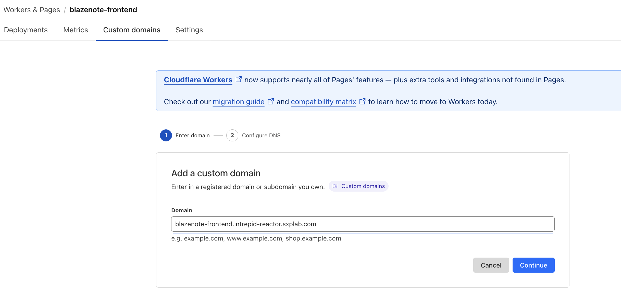Click the external-link icon next to migration guide
The height and width of the screenshot is (293, 621).
pos(271,101)
